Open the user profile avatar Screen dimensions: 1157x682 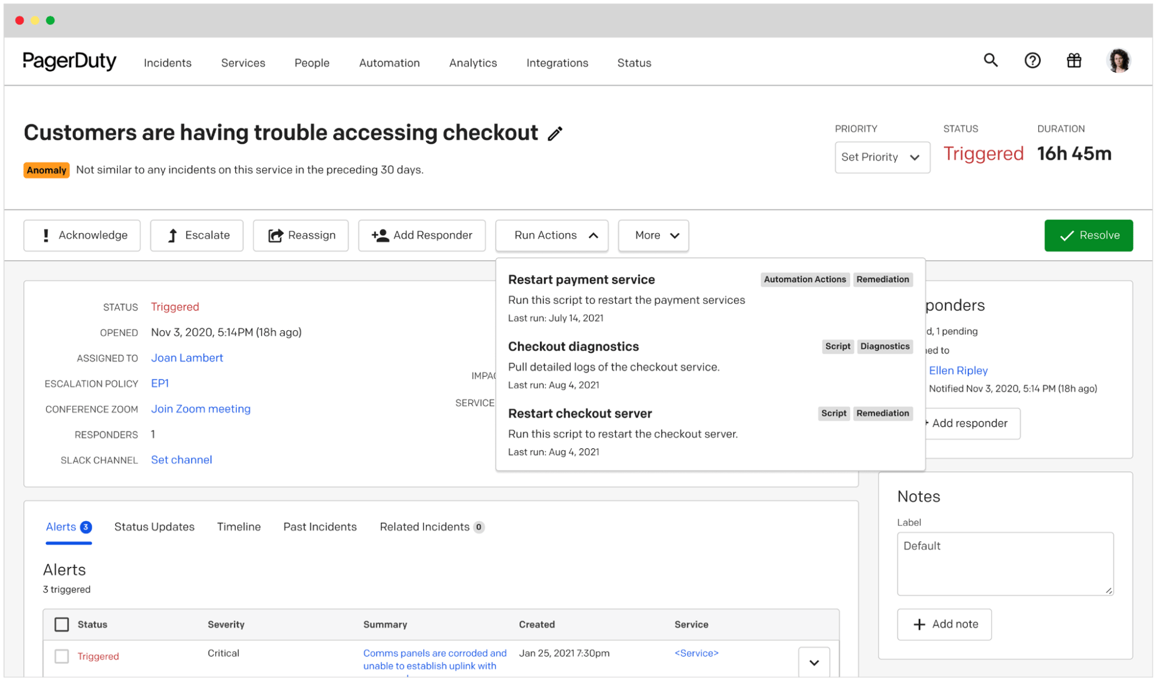pyautogui.click(x=1118, y=61)
